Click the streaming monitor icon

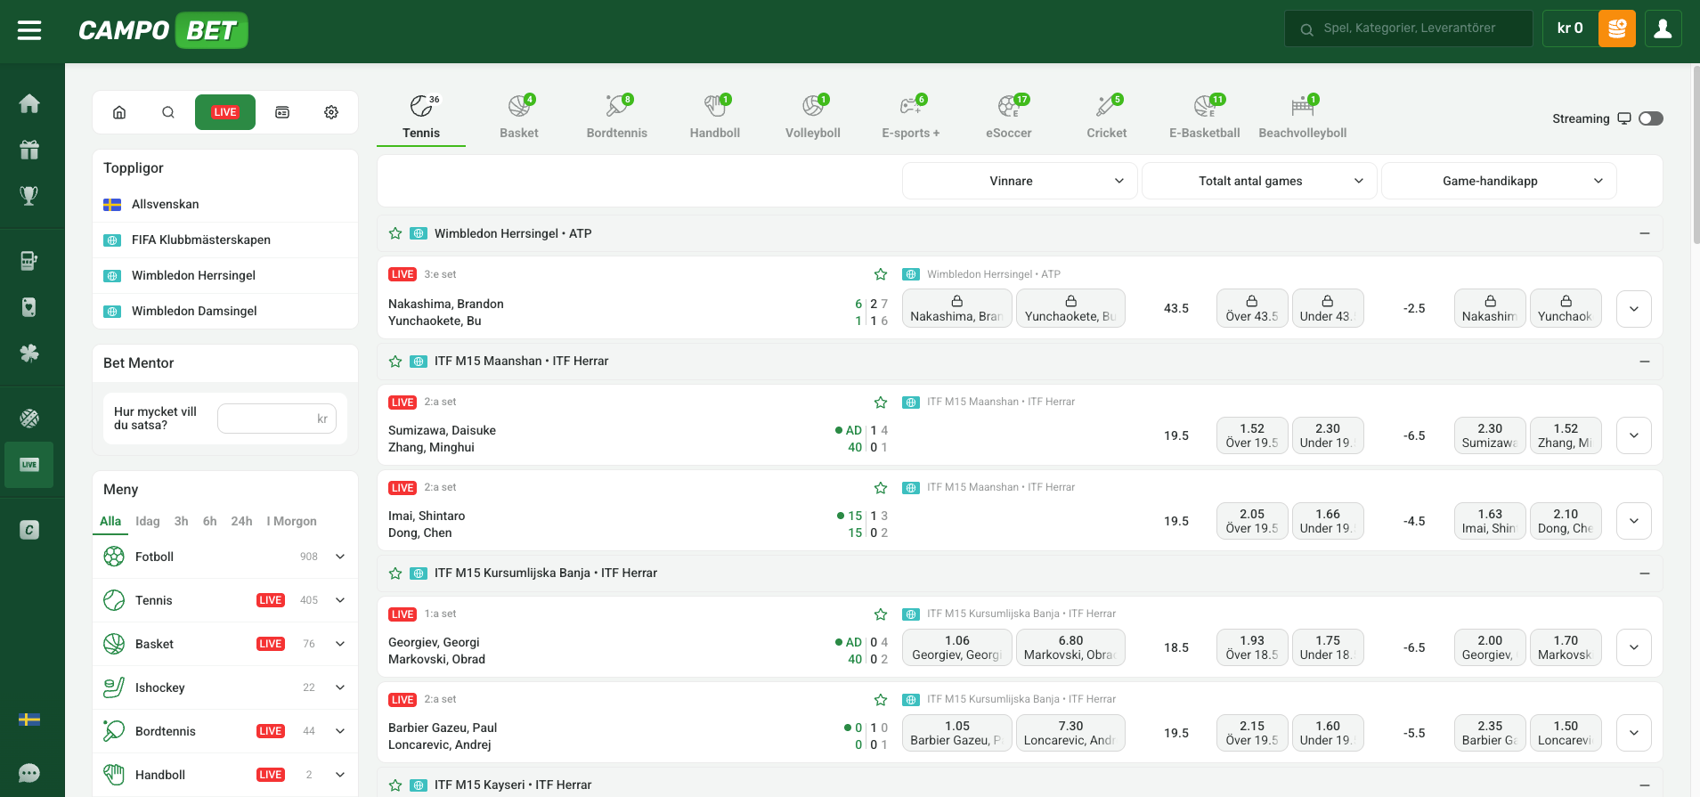[x=1624, y=118]
